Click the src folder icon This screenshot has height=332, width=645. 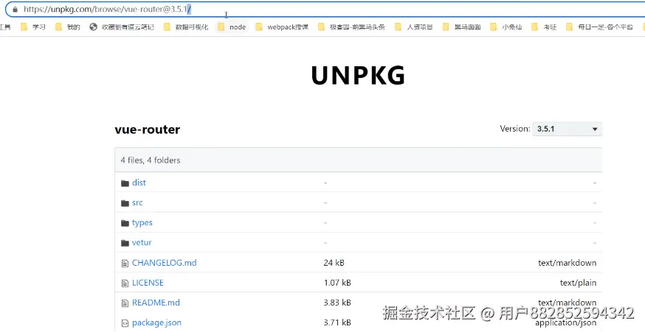[125, 203]
